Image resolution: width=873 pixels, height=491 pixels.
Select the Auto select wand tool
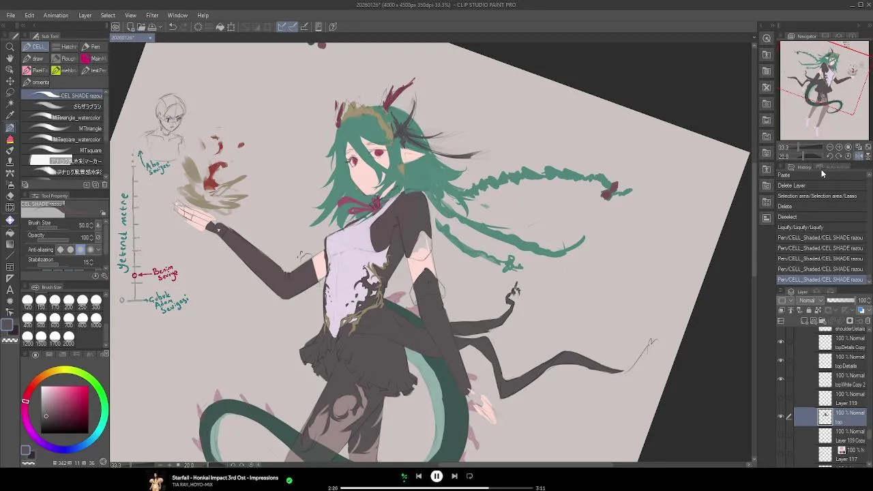(10, 104)
